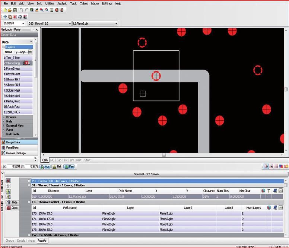The image size is (289, 248).
Task: Toggle Rel relative coordinate mode
Action: (57, 166)
